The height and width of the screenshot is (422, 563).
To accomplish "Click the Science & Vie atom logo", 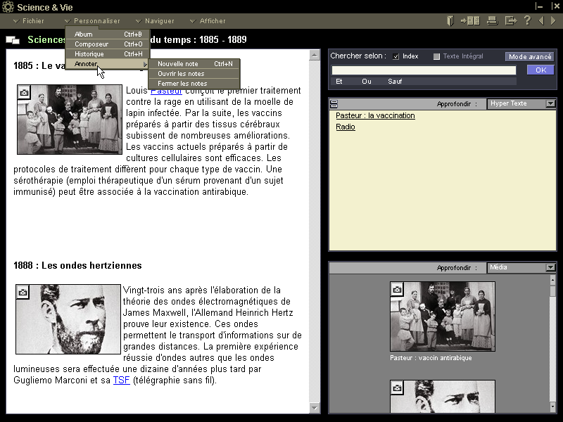I will pos(8,7).
